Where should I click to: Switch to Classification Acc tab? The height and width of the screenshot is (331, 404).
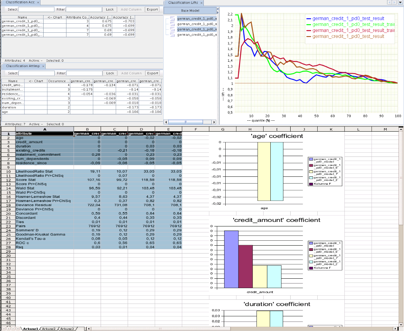[x=20, y=2]
